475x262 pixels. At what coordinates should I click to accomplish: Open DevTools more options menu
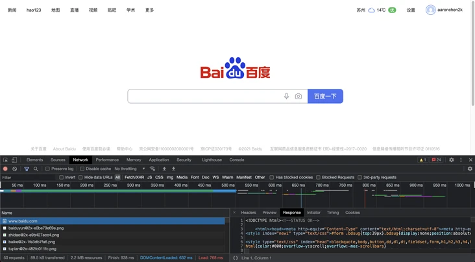coord(461,160)
